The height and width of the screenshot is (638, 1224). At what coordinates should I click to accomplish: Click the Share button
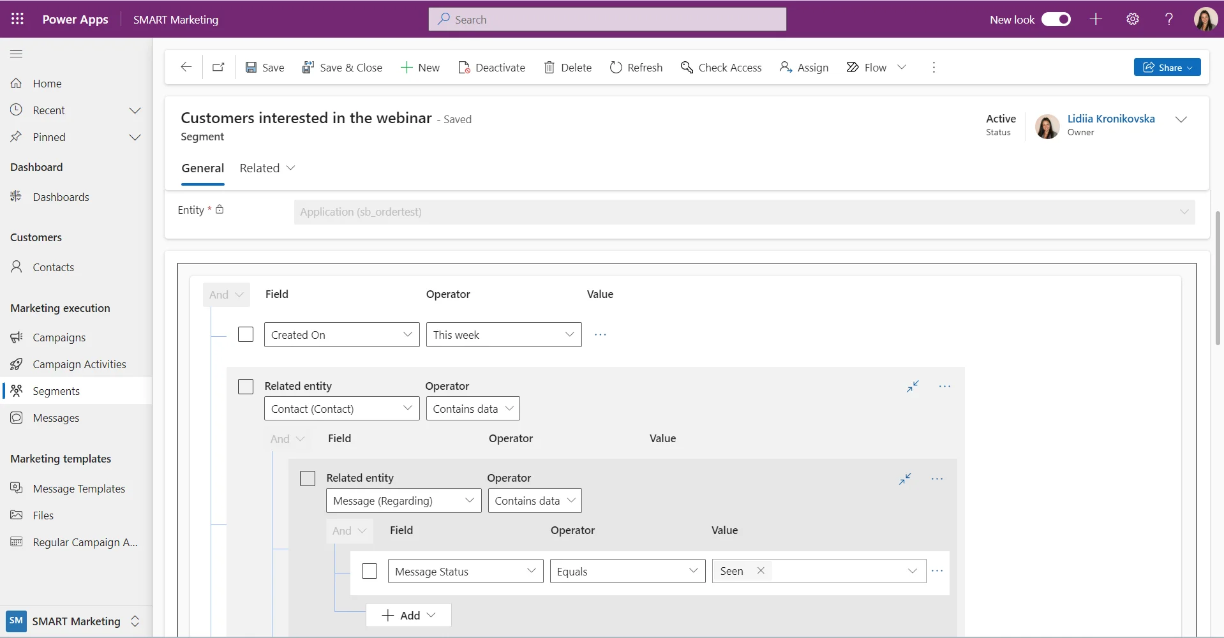[1166, 67]
